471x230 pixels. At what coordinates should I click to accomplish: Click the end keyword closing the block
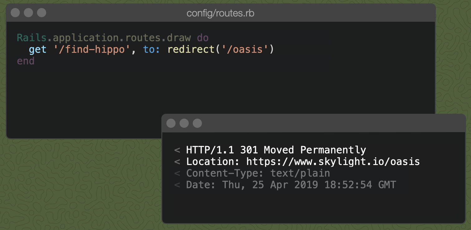coord(26,61)
